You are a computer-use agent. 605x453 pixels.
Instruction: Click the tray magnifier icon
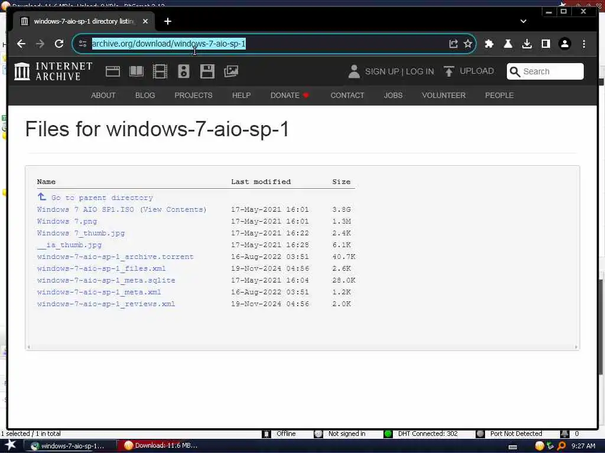[x=562, y=446]
